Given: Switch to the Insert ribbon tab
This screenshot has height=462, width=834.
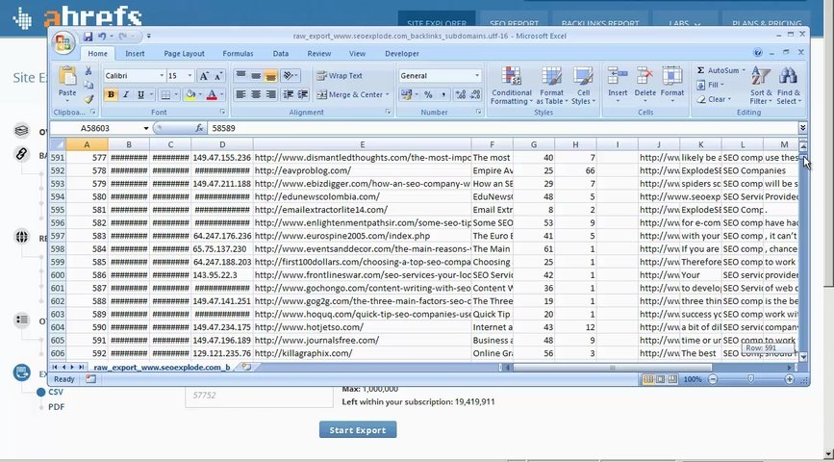Looking at the screenshot, I should (x=135, y=53).
